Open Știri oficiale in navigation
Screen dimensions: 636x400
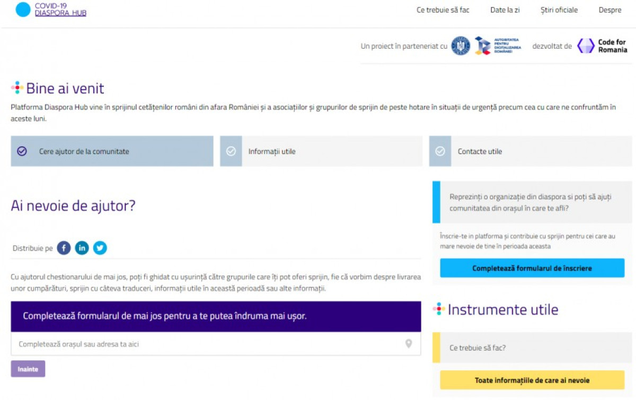tap(559, 10)
